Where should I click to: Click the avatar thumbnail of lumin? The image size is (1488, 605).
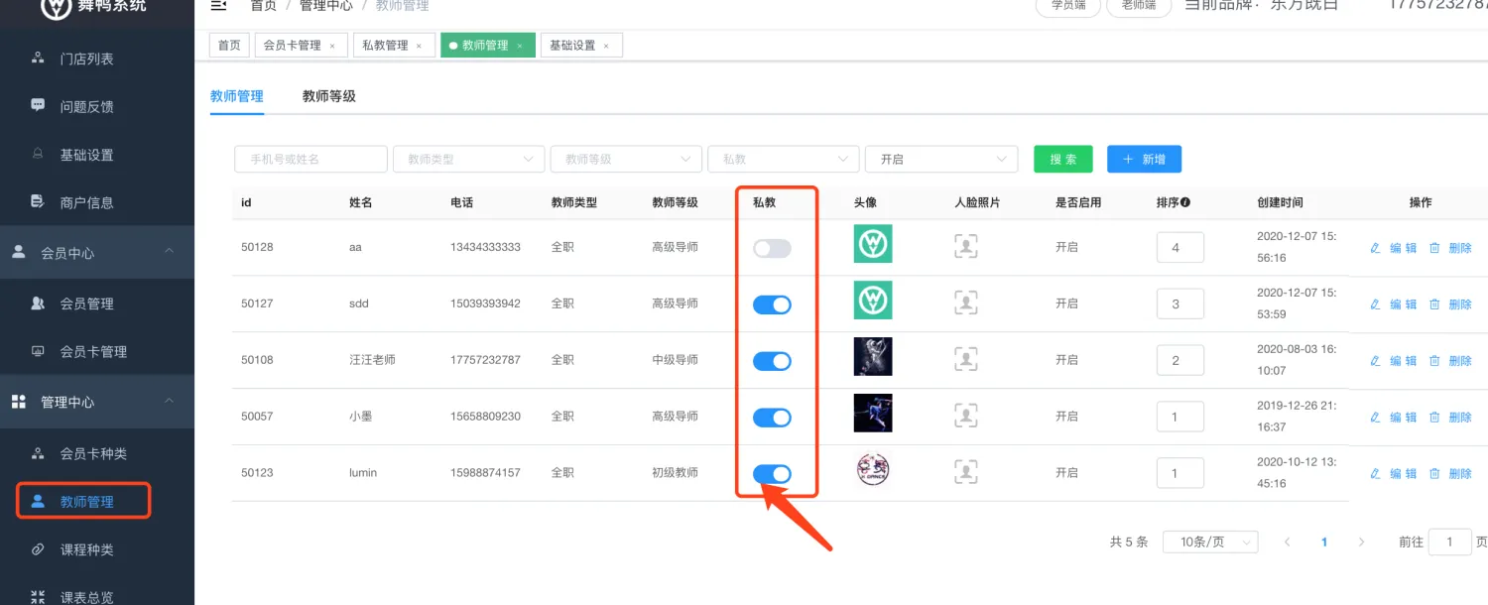tap(872, 470)
